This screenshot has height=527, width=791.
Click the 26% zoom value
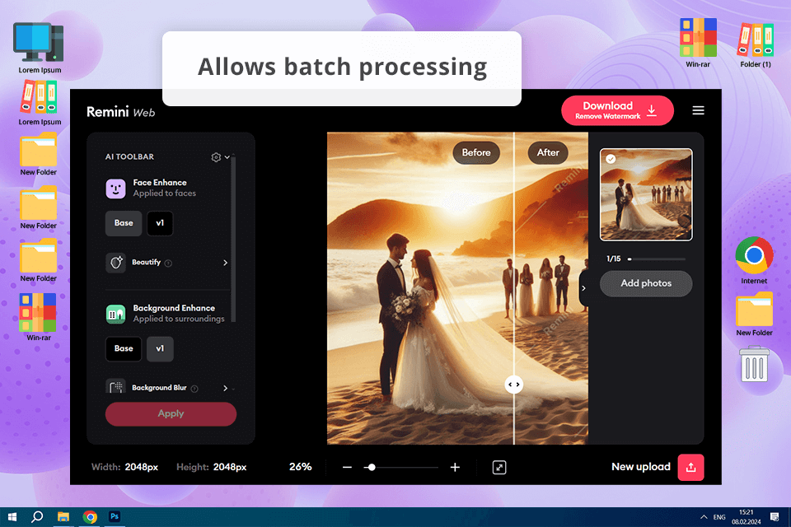(300, 467)
